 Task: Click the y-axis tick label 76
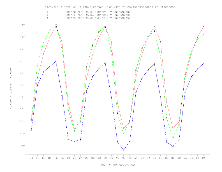pos(21,24)
